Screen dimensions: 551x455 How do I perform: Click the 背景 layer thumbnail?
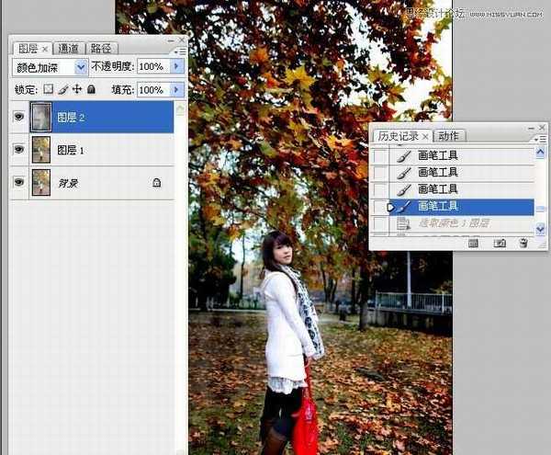[x=41, y=183]
